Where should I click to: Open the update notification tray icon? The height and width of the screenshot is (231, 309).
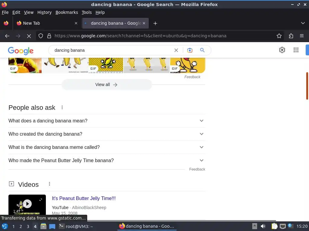tap(290, 226)
